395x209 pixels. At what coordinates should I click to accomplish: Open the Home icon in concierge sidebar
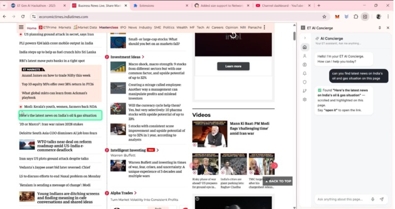304,47
